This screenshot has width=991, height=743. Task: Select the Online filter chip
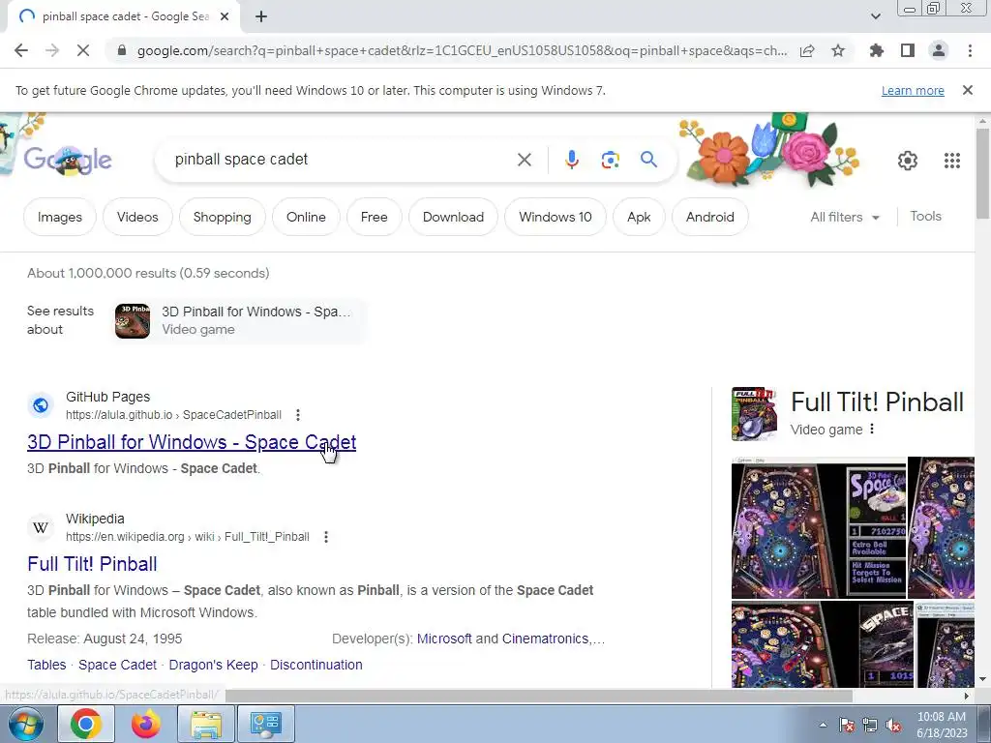click(x=306, y=217)
